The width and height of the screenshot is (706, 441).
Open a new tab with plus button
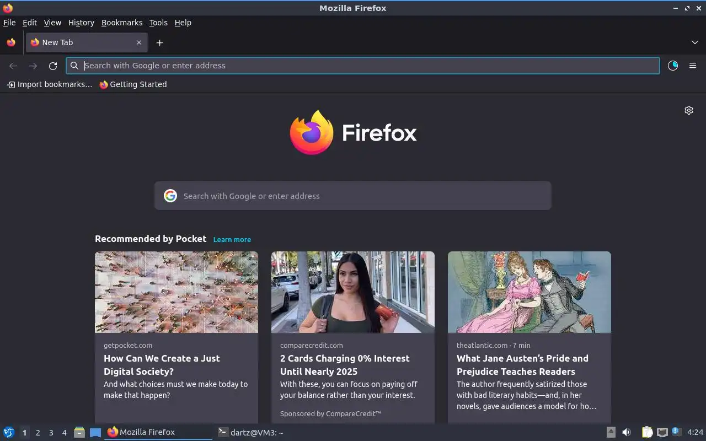point(159,42)
